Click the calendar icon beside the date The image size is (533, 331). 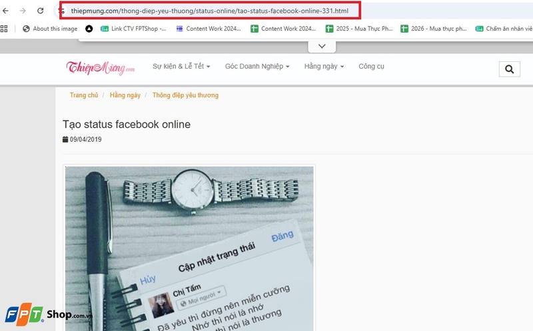pos(65,139)
